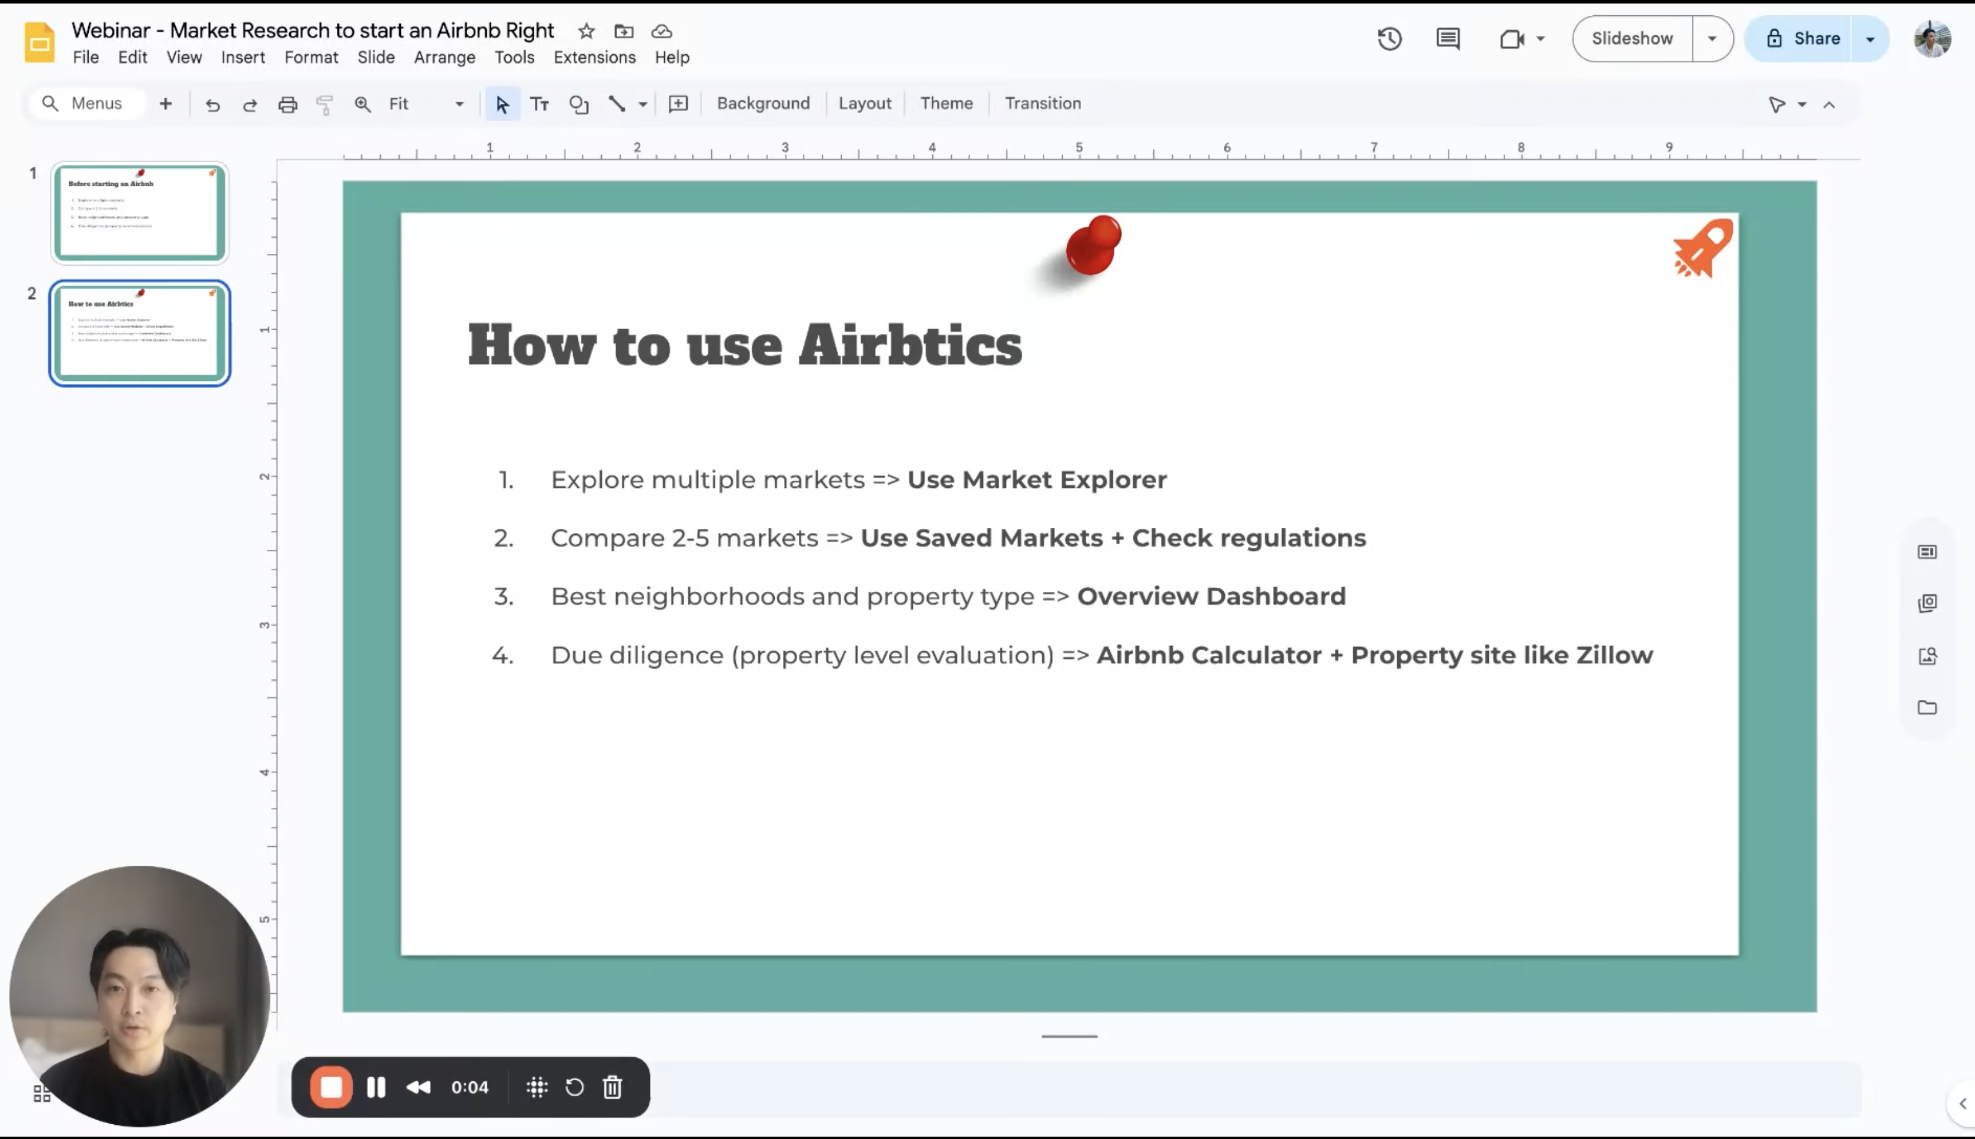
Task: Open the comments panel icon
Action: point(1448,38)
